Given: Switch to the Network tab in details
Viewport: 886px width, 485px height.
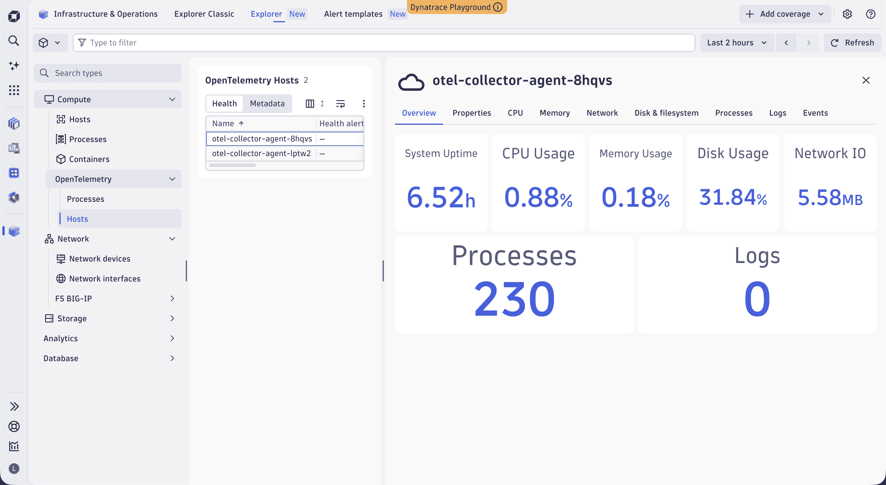Looking at the screenshot, I should coord(602,113).
